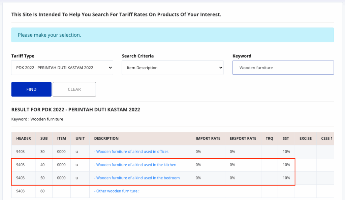Open 'Wooden furniture used in the bedroom' link
The height and width of the screenshot is (200, 345).
pos(137,178)
